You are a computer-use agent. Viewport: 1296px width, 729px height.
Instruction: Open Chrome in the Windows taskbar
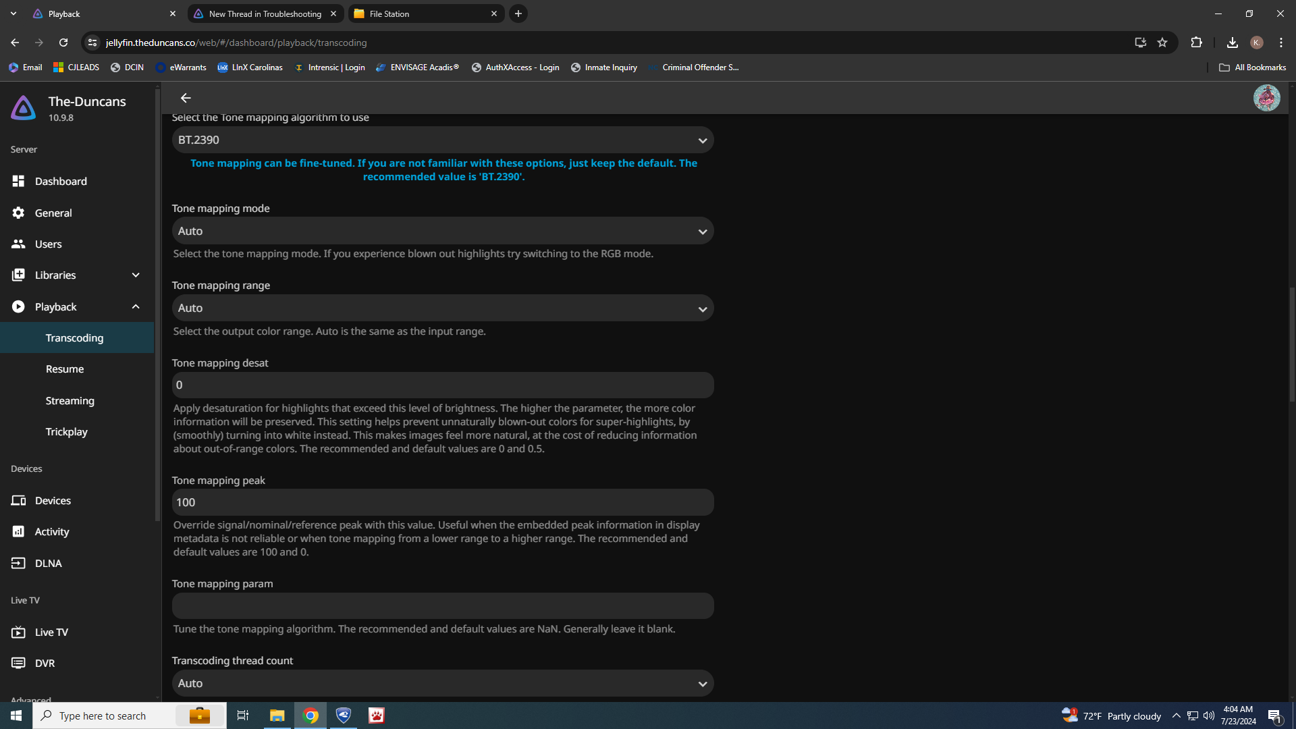pyautogui.click(x=310, y=715)
